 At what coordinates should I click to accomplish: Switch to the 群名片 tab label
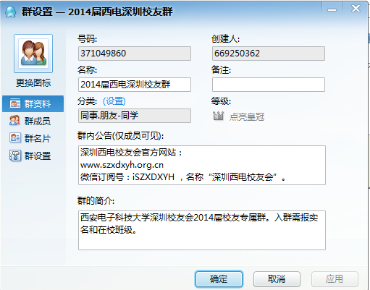coord(38,138)
